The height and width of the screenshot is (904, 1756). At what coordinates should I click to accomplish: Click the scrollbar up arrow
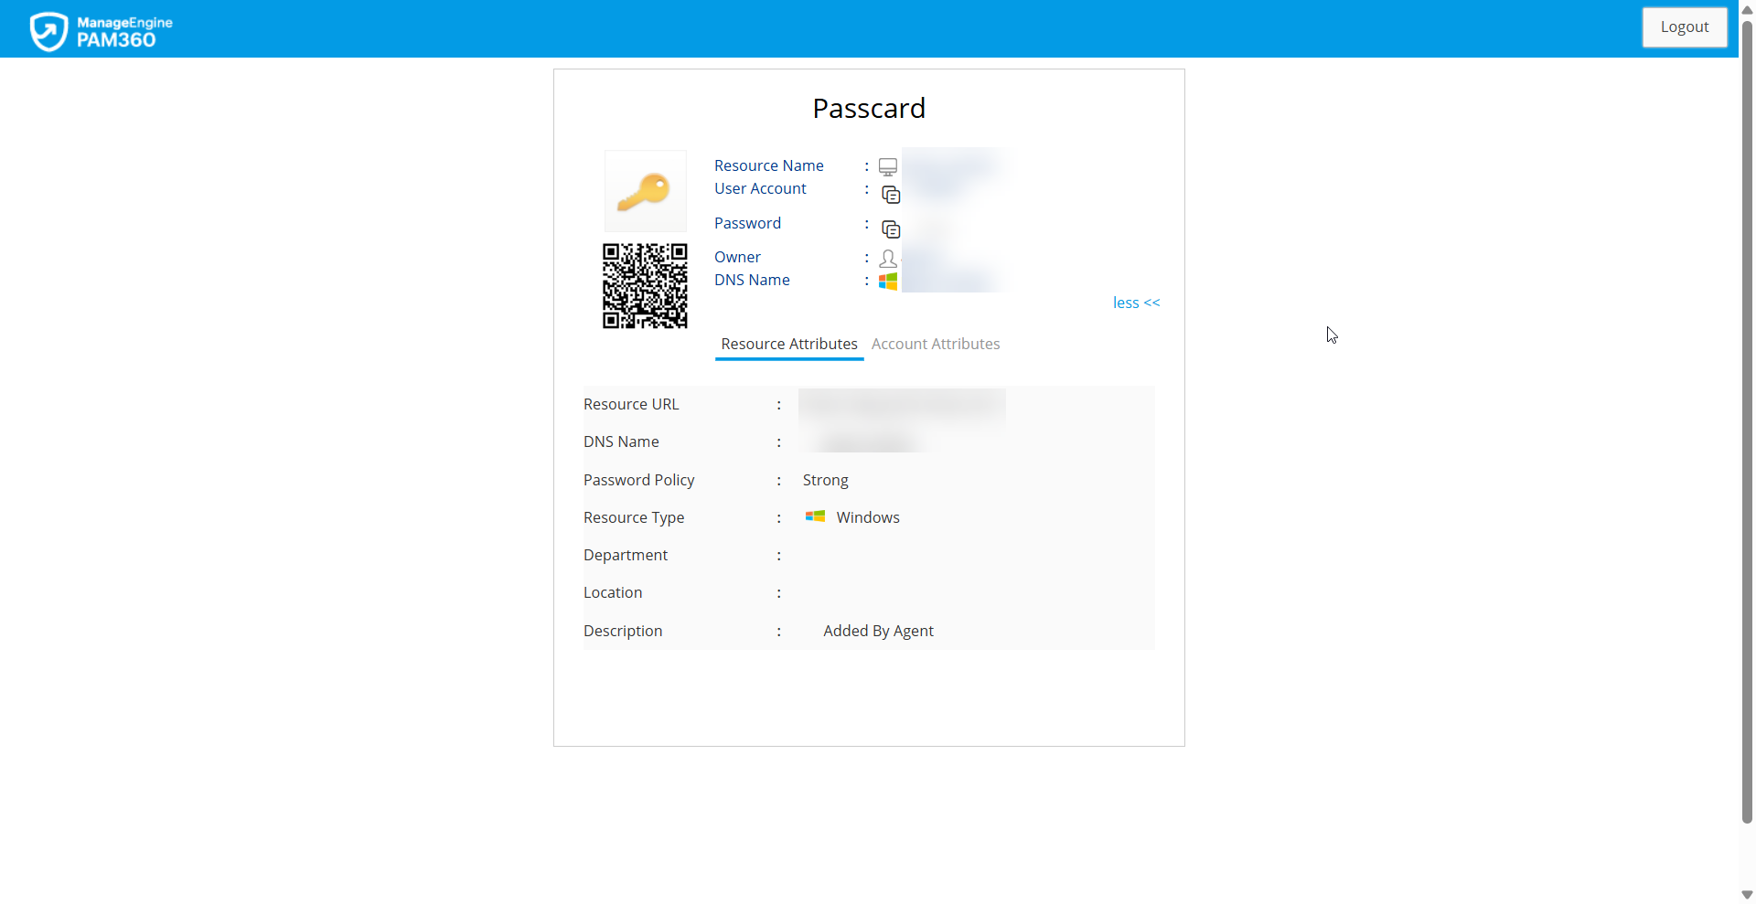click(x=1747, y=9)
